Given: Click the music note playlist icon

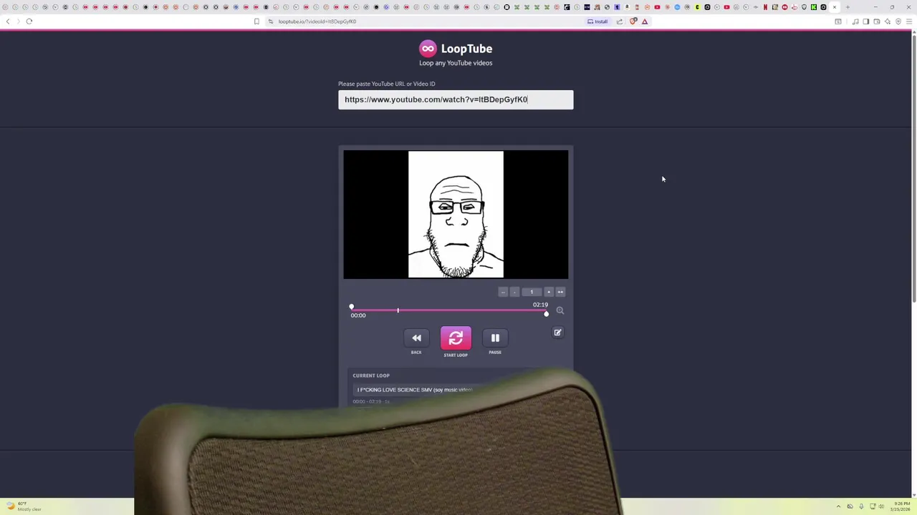Looking at the screenshot, I should pos(855,21).
